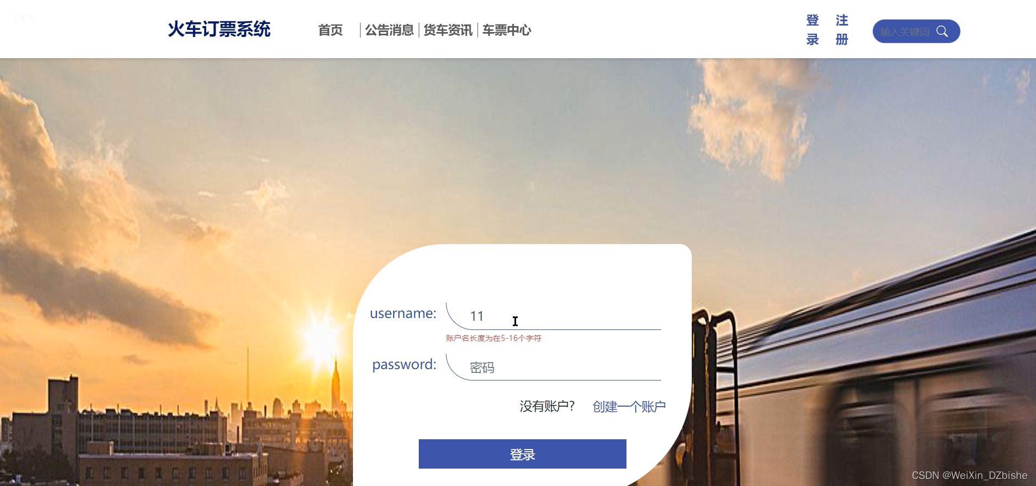Open the 公告消息 announcements menu

389,30
